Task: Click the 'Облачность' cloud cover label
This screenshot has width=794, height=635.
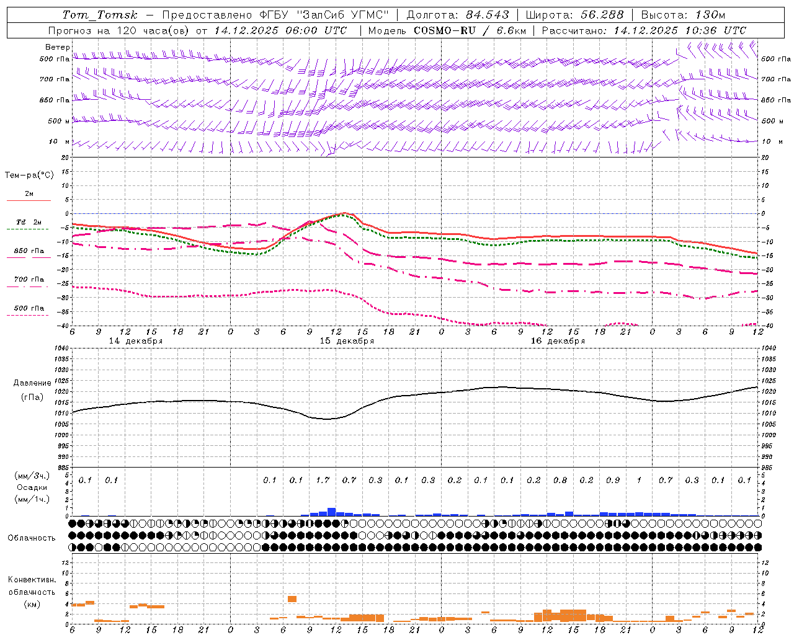Action: coord(32,538)
